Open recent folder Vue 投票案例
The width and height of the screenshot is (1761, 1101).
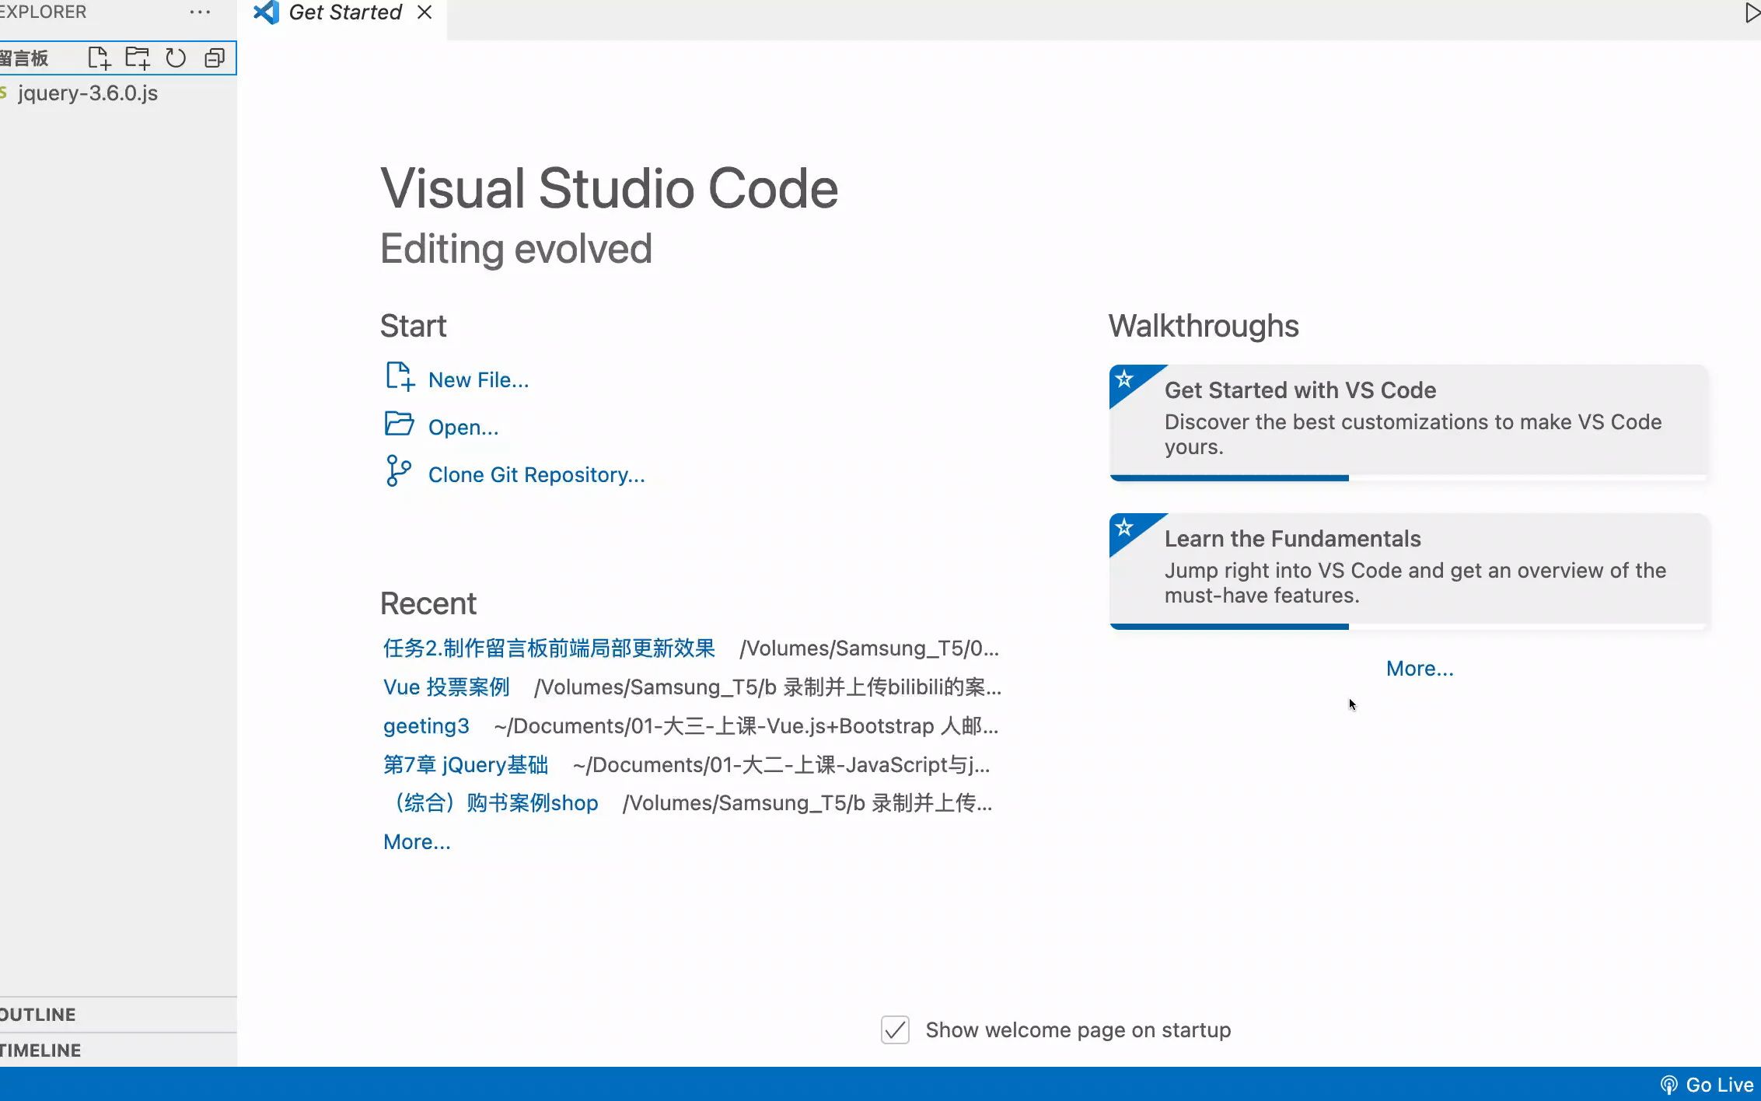coord(446,687)
